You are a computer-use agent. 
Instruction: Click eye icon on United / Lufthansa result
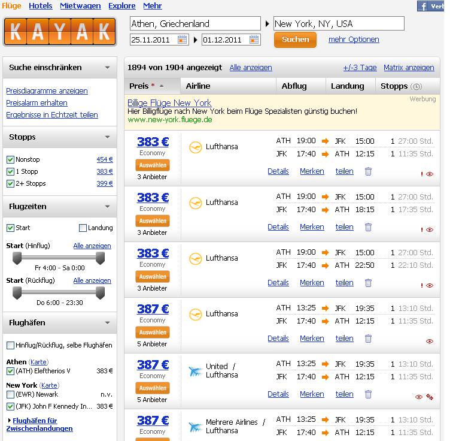pos(419,397)
